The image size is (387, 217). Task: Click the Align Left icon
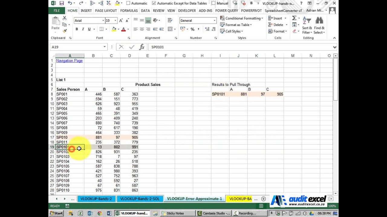(x=135, y=29)
